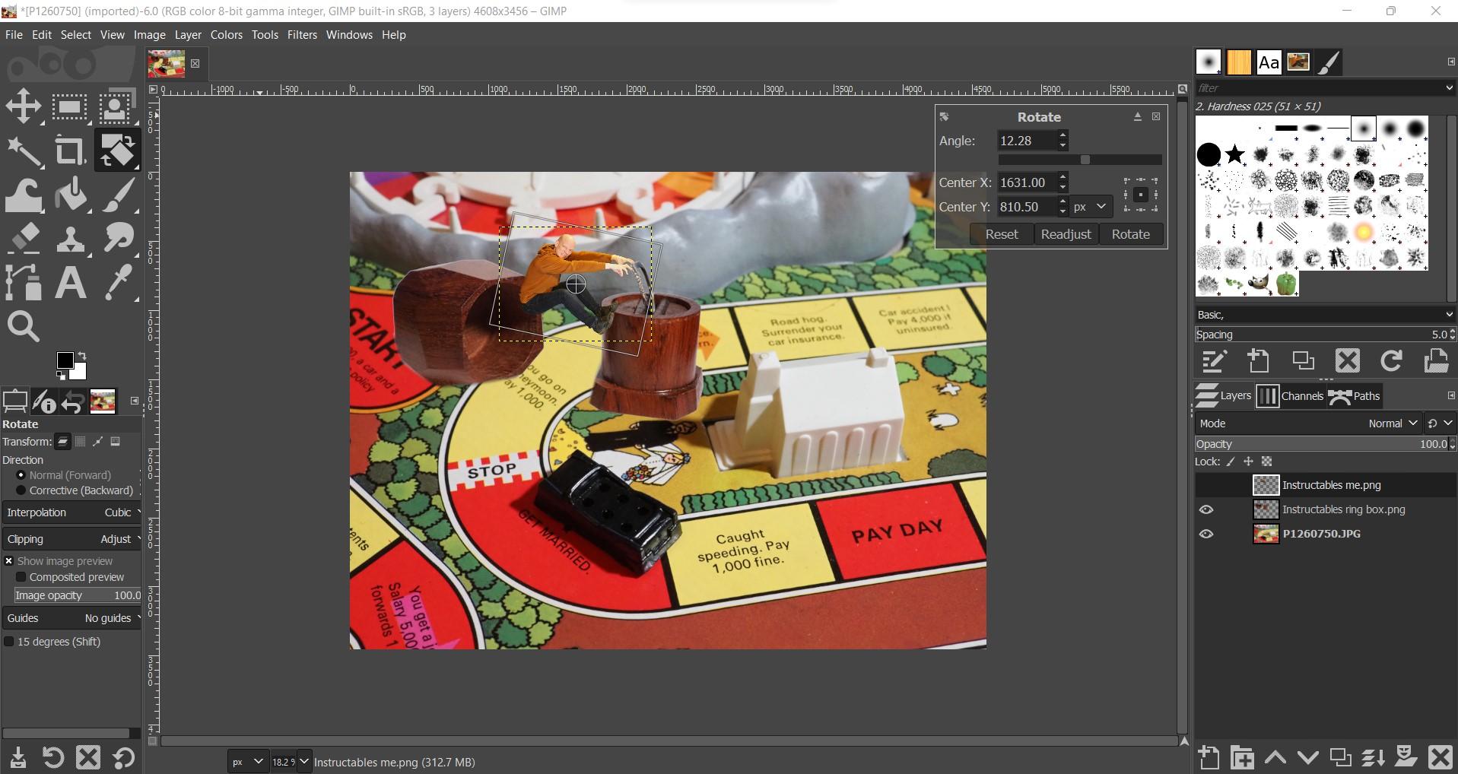1458x774 pixels.
Task: Refresh the brushes list
Action: click(x=1391, y=360)
